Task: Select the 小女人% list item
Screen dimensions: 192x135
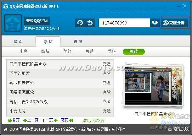Action: pos(60,111)
